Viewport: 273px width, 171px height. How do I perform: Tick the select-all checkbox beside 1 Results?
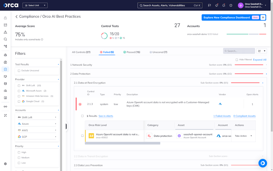point(82,116)
